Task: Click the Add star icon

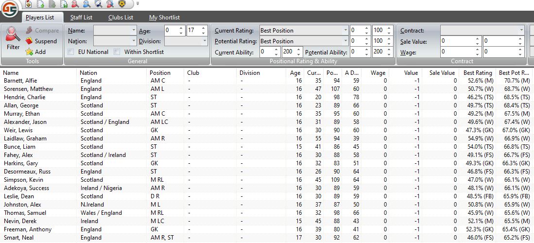Action: tap(29, 52)
